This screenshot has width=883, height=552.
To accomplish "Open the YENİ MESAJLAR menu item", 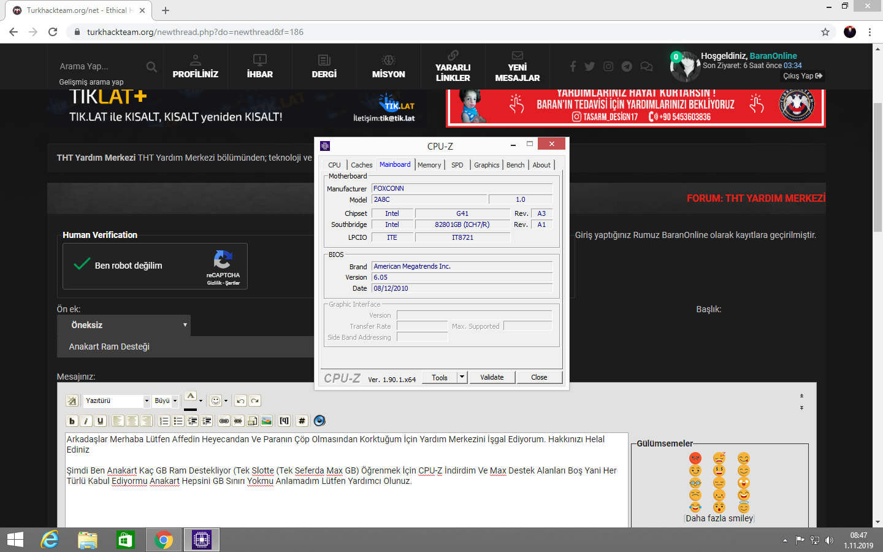I will pyautogui.click(x=518, y=67).
